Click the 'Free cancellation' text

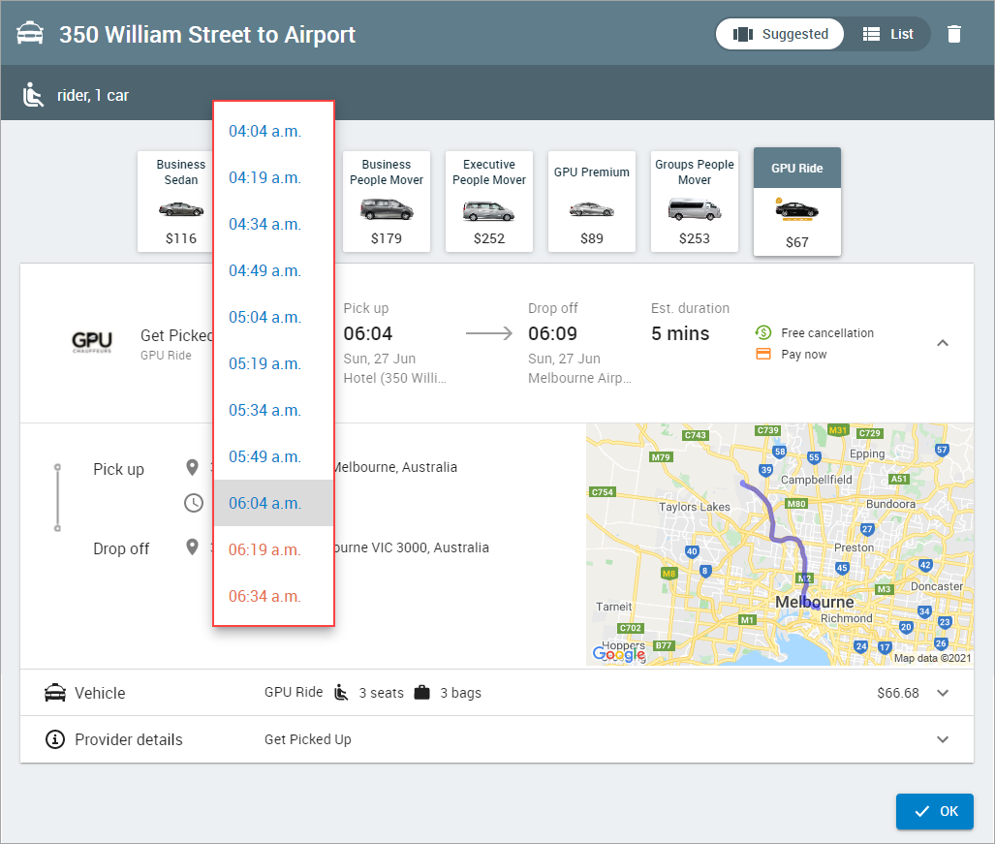827,333
